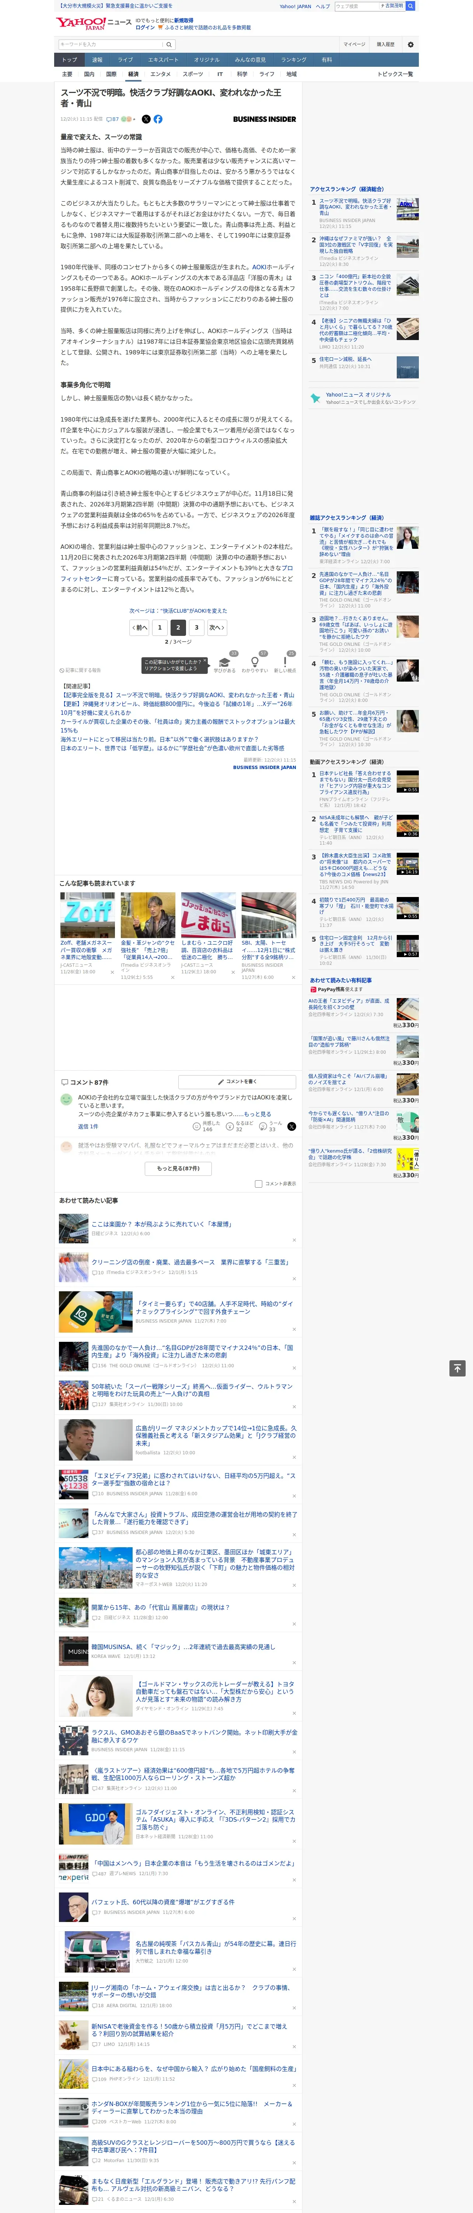
Task: Click もっと見る(87件) comments button
Action: tap(179, 1168)
